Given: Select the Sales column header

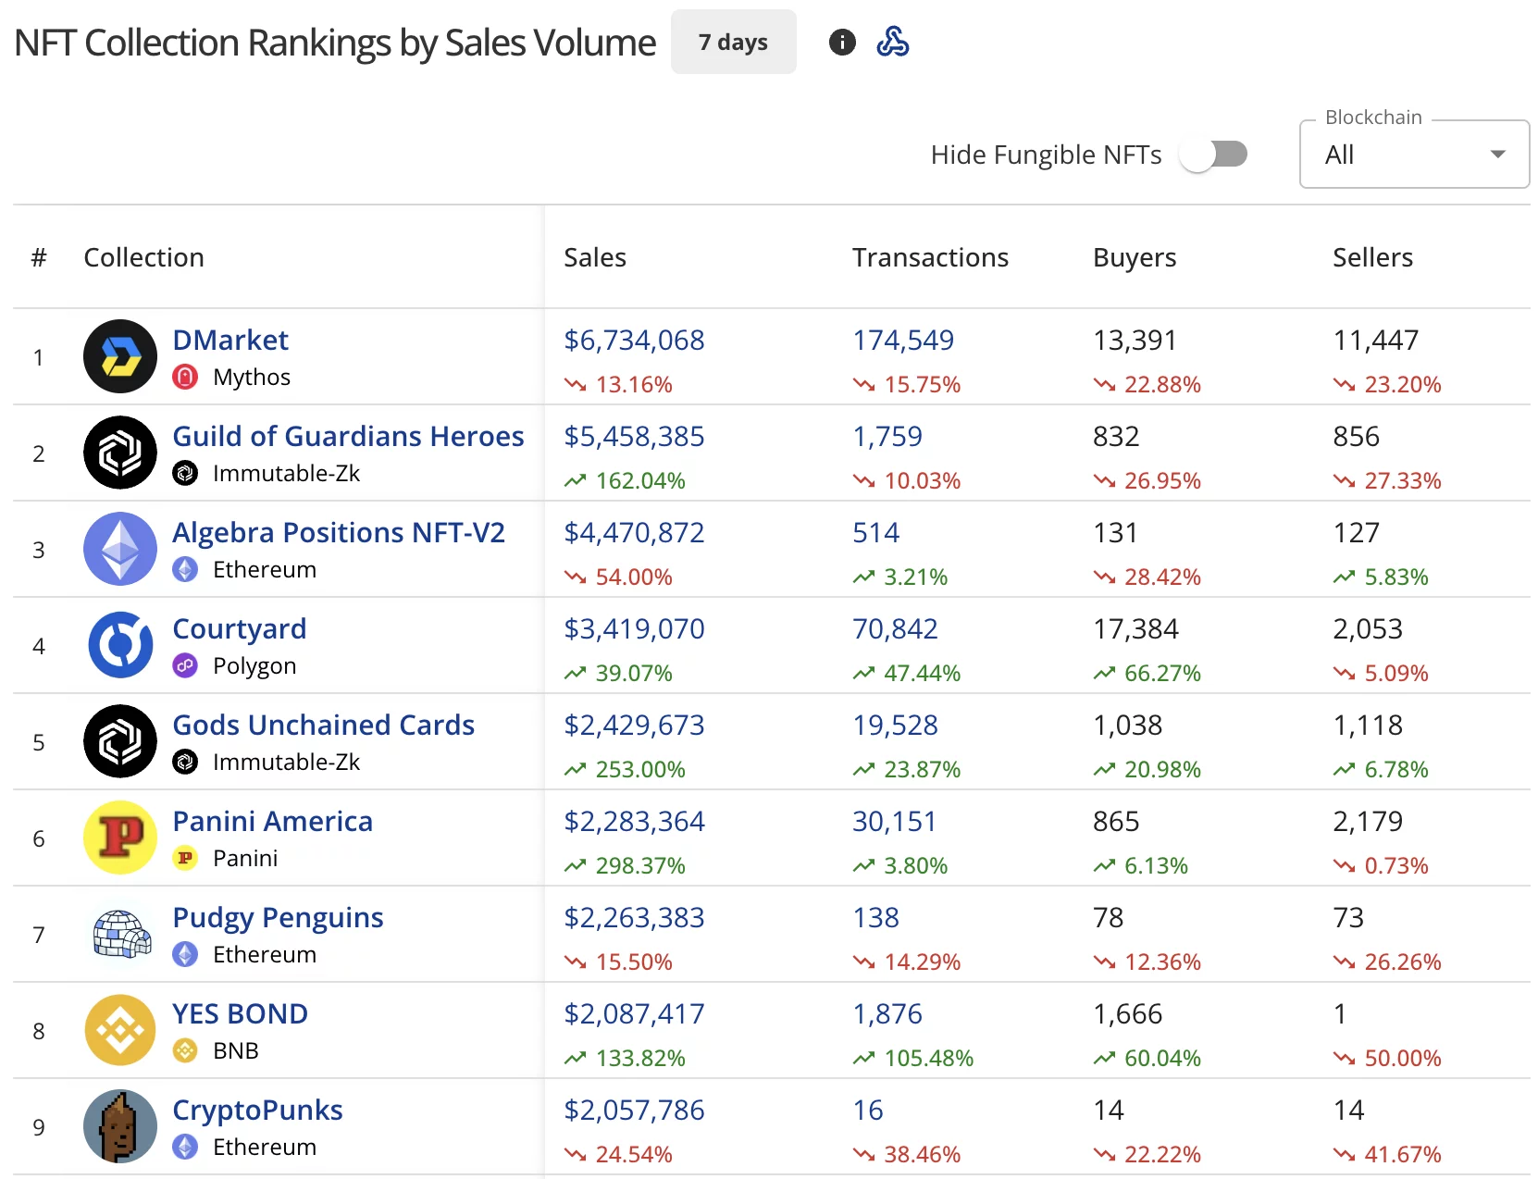Looking at the screenshot, I should (x=595, y=257).
